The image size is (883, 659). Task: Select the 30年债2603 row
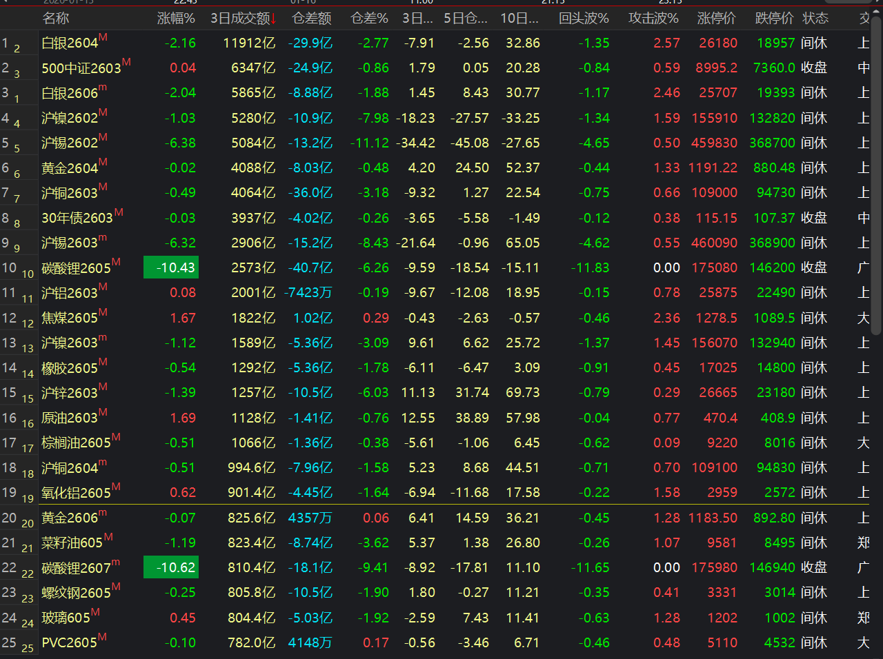tap(77, 219)
